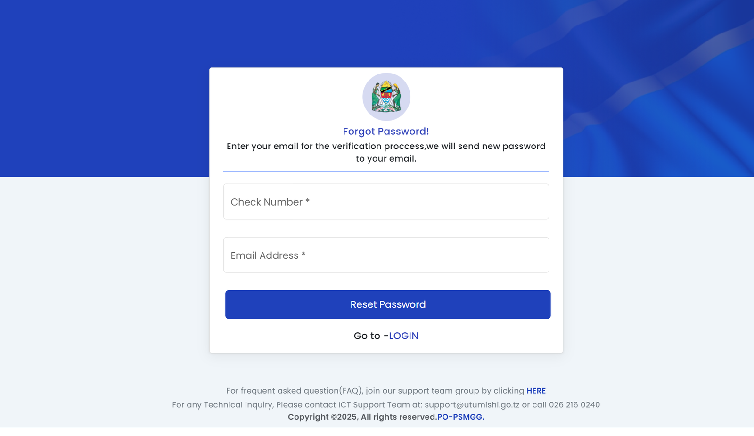Viewport: 754px width, 436px height.
Task: Follow the PO-PSMGG footer link
Action: pyautogui.click(x=460, y=417)
